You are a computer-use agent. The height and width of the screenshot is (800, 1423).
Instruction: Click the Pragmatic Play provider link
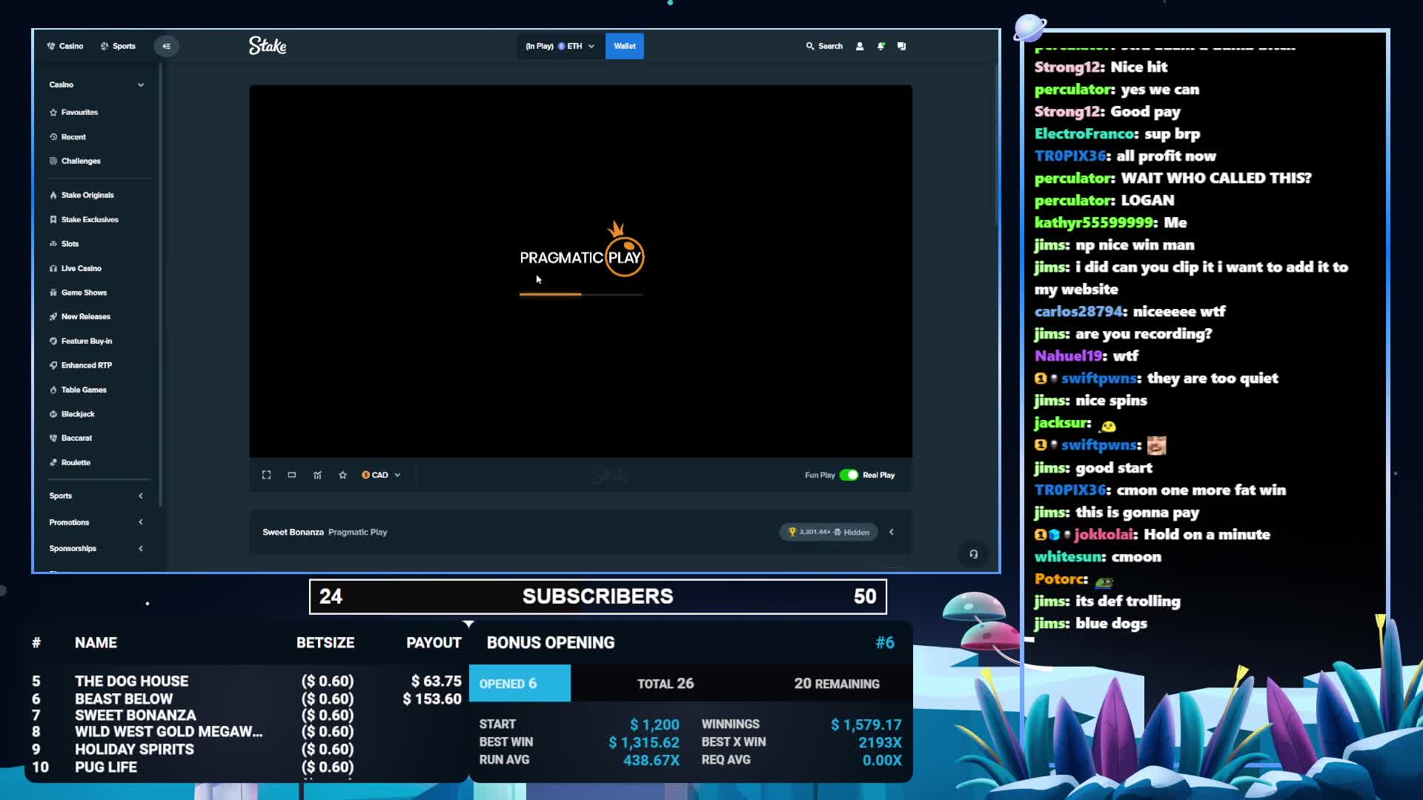[x=357, y=532]
